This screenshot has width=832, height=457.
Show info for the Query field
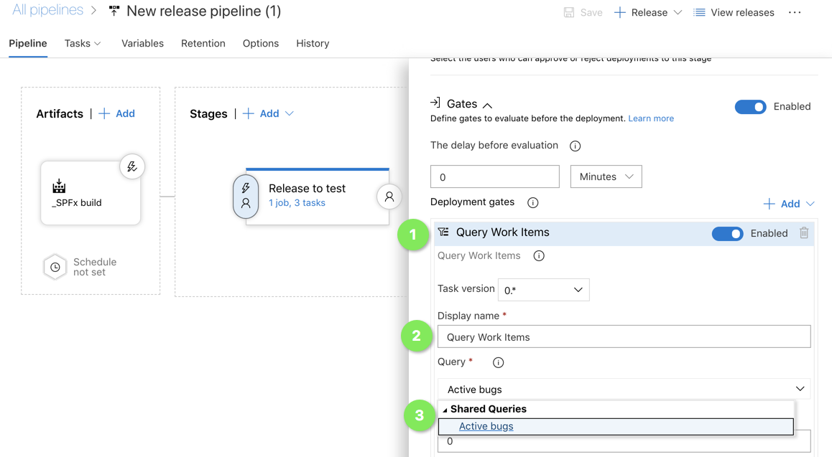point(498,363)
